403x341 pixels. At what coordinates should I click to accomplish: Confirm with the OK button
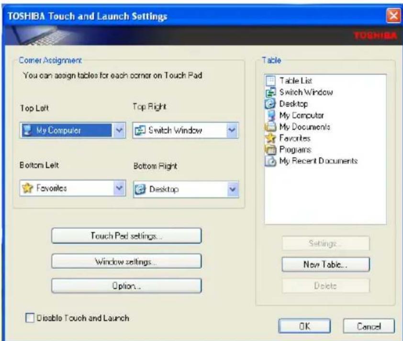click(x=304, y=326)
